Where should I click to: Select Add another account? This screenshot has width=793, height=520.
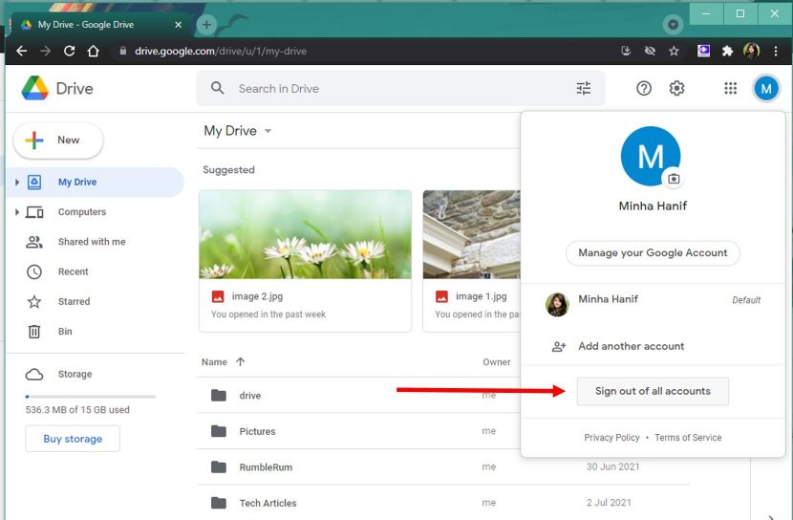653,346
